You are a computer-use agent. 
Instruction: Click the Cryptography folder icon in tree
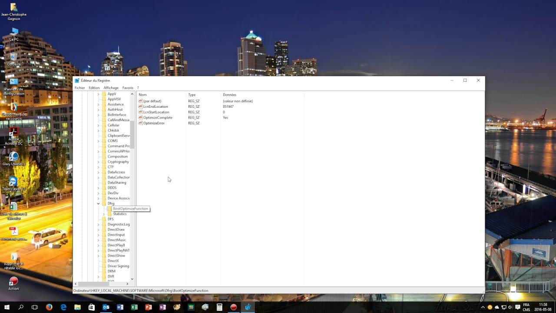click(104, 162)
